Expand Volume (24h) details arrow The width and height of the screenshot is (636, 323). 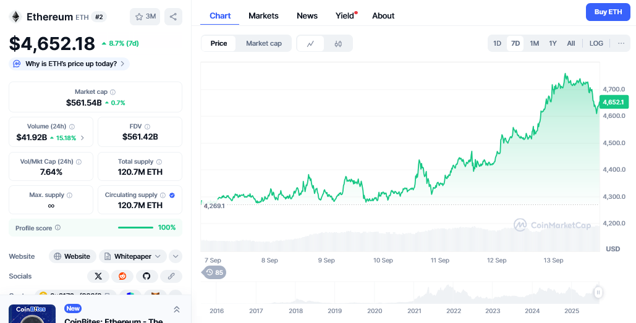(82, 138)
